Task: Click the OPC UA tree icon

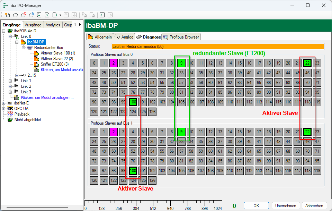Action: 10,109
